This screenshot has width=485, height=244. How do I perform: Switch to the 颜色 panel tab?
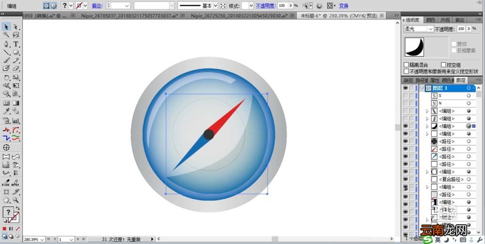[431, 20]
